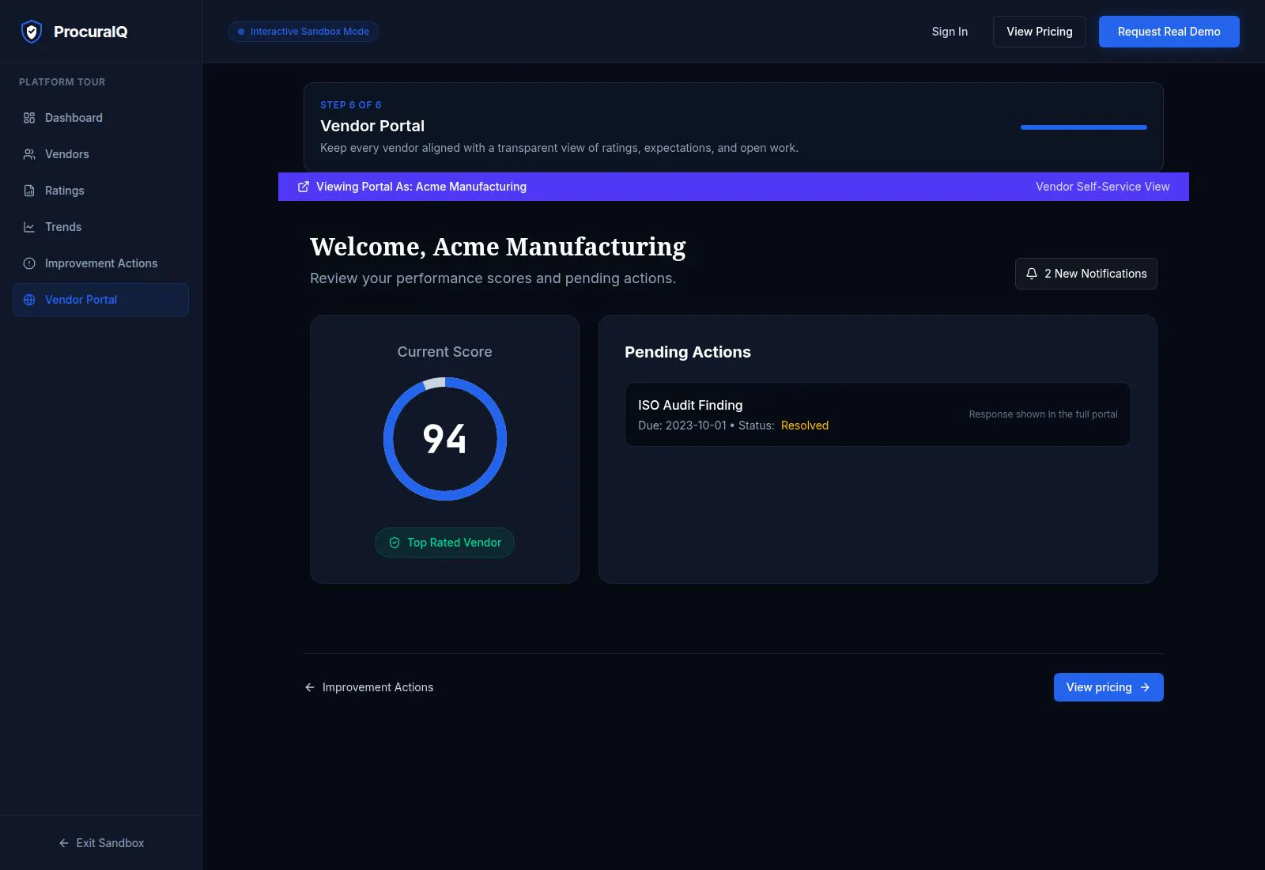
Task: Click 'Vendor Self-Service View' label
Action: (1103, 187)
